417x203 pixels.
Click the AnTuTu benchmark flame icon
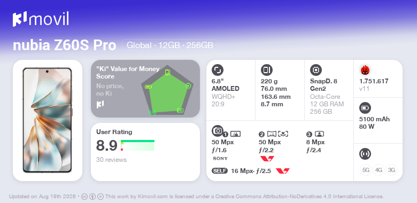[x=365, y=70]
